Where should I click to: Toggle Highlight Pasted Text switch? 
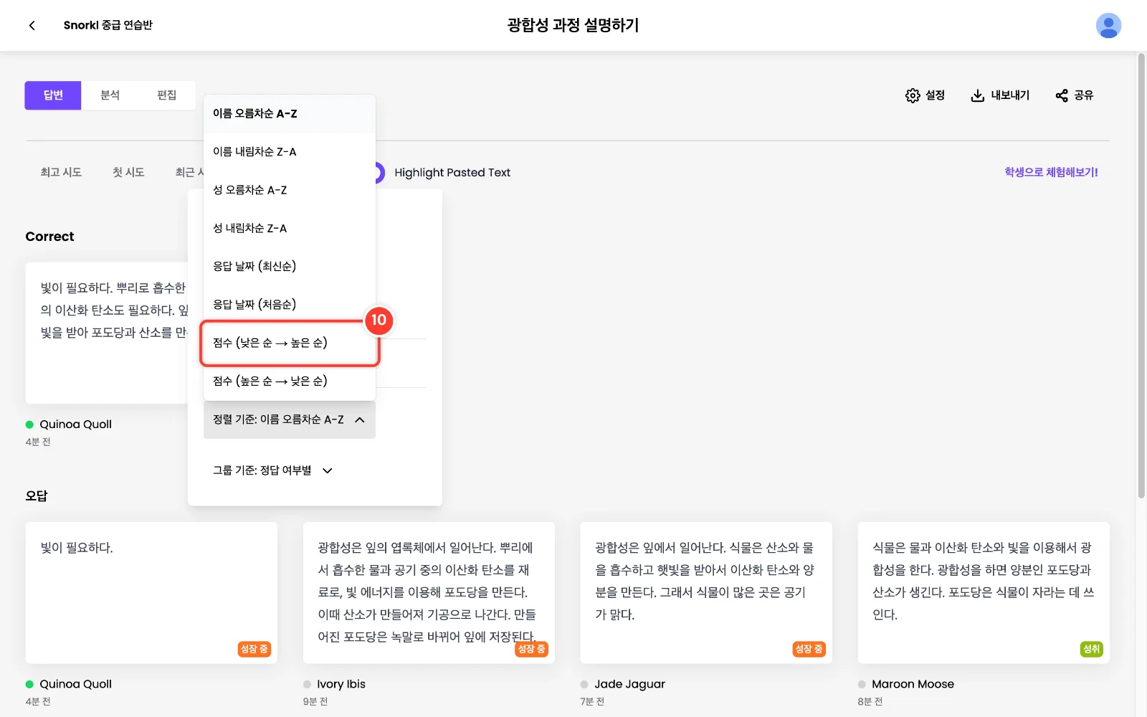pos(379,173)
